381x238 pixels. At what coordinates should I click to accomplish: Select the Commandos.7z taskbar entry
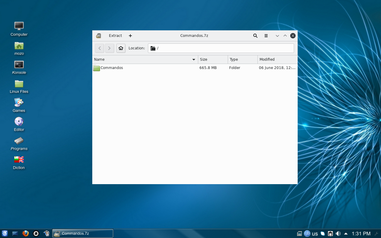(83, 234)
